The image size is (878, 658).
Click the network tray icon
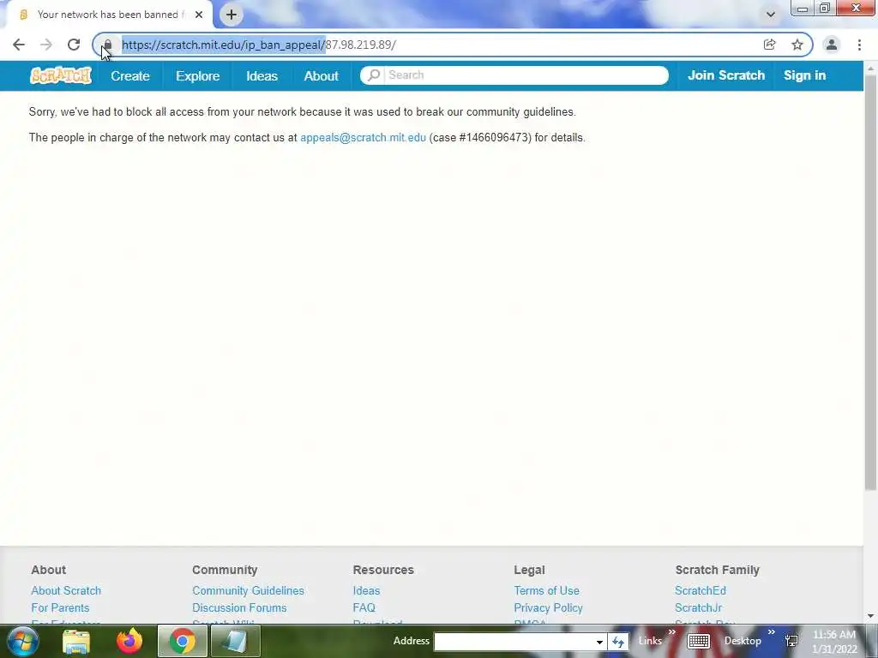coord(791,641)
